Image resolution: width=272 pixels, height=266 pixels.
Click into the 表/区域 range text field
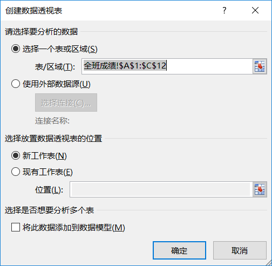[167, 66]
